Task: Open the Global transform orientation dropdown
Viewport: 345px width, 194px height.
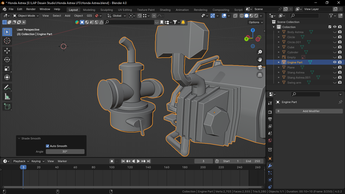Action: click(117, 16)
